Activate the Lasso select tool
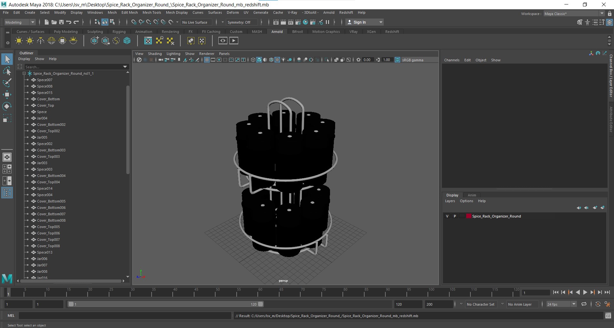This screenshot has width=614, height=328. [7, 71]
